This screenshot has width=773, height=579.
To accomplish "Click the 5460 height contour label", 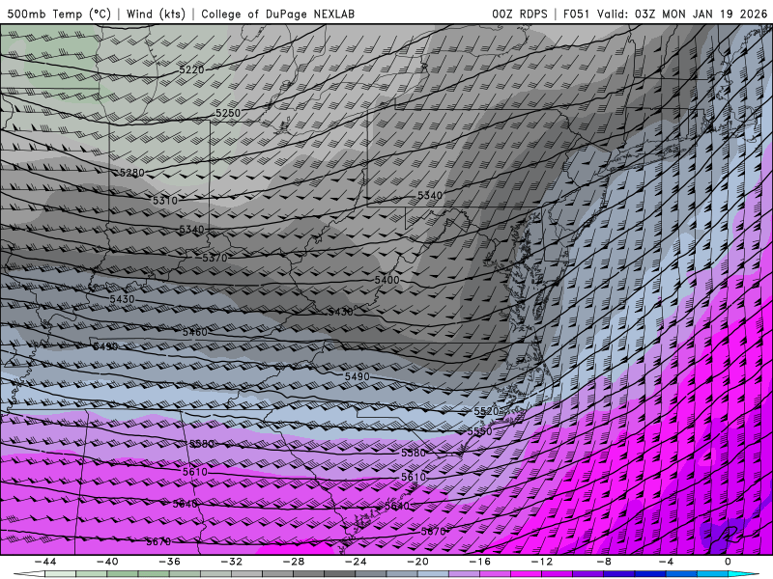I will [195, 332].
